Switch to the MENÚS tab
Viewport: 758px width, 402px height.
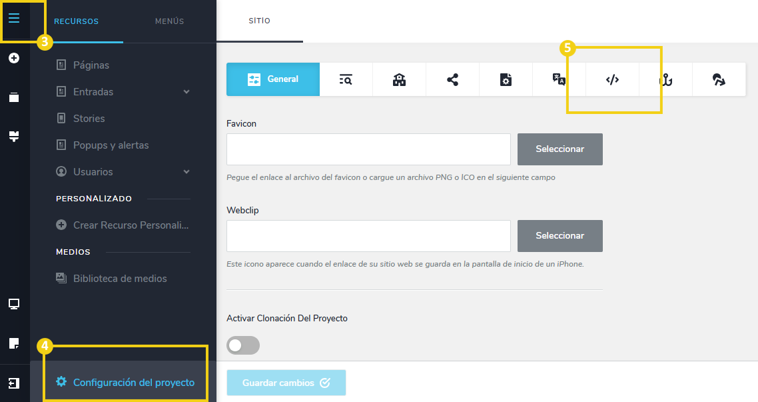tap(169, 21)
